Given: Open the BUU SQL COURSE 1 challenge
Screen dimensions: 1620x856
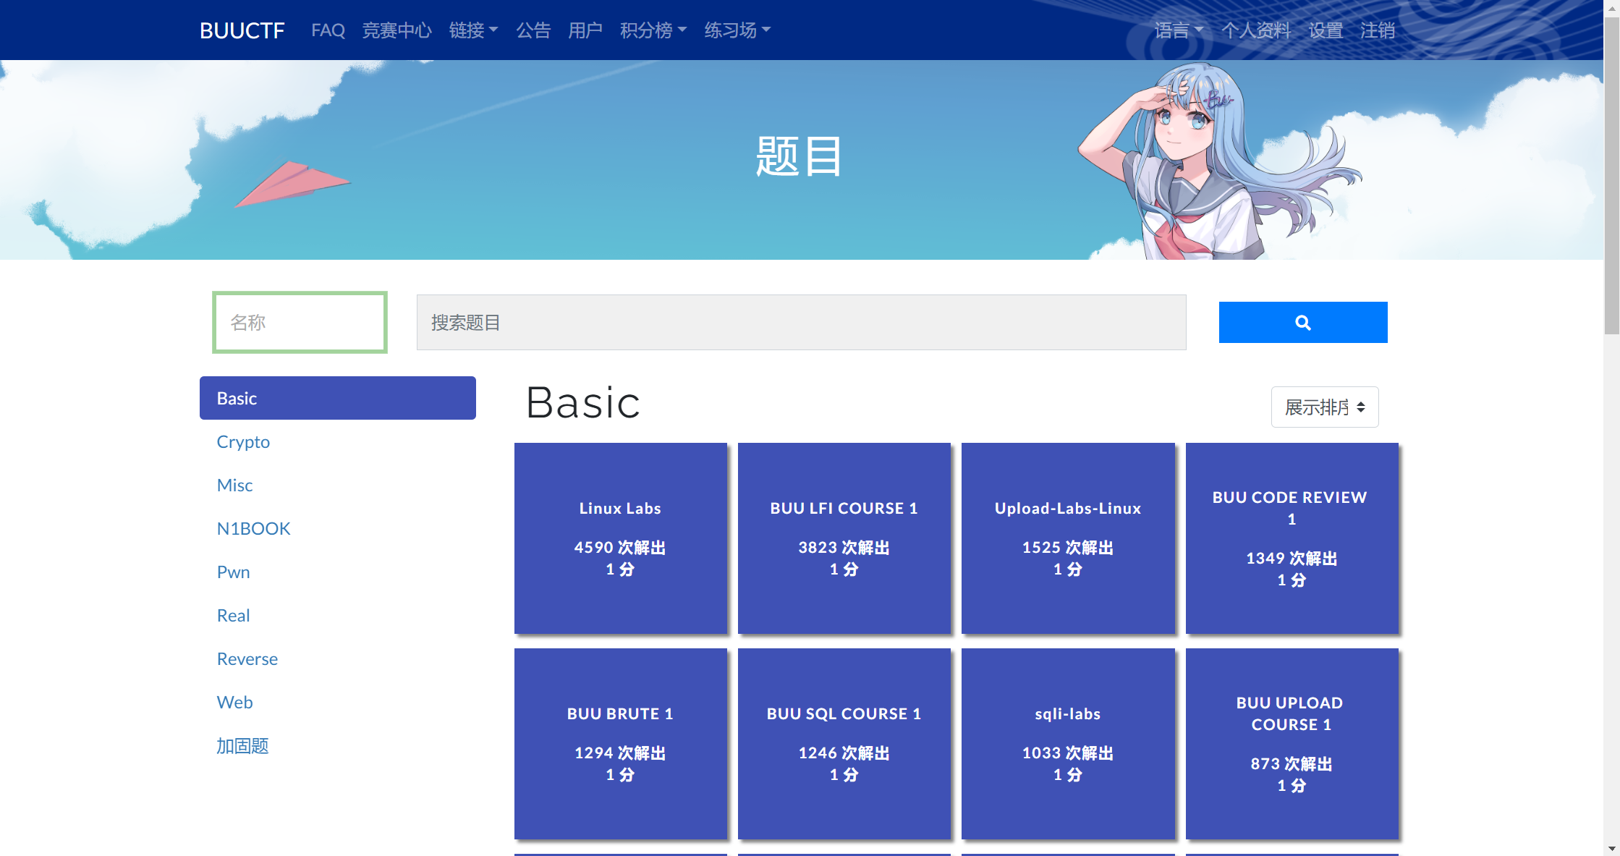Looking at the screenshot, I should pyautogui.click(x=844, y=744).
